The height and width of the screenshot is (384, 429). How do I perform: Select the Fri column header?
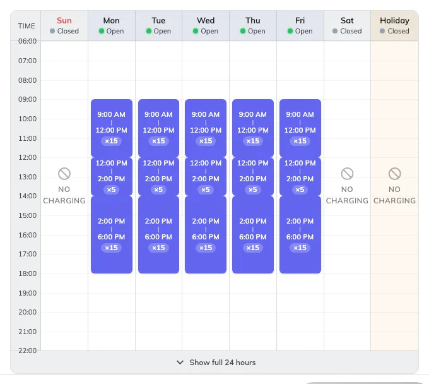pyautogui.click(x=300, y=26)
